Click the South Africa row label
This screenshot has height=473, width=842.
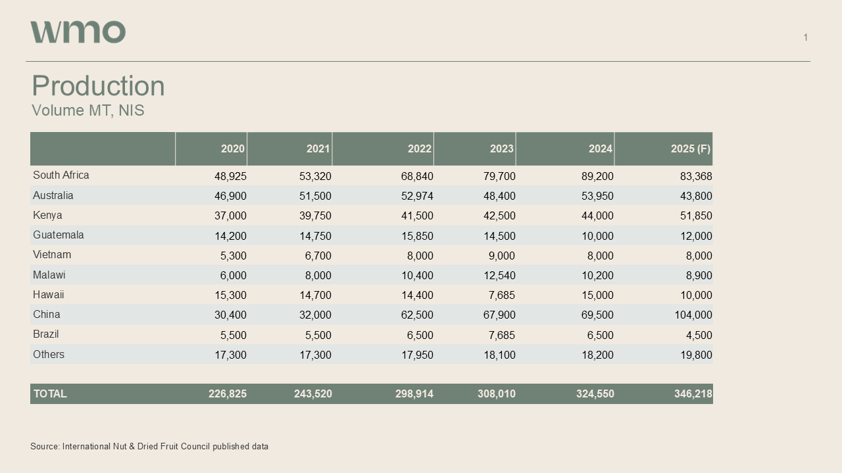[x=61, y=175]
